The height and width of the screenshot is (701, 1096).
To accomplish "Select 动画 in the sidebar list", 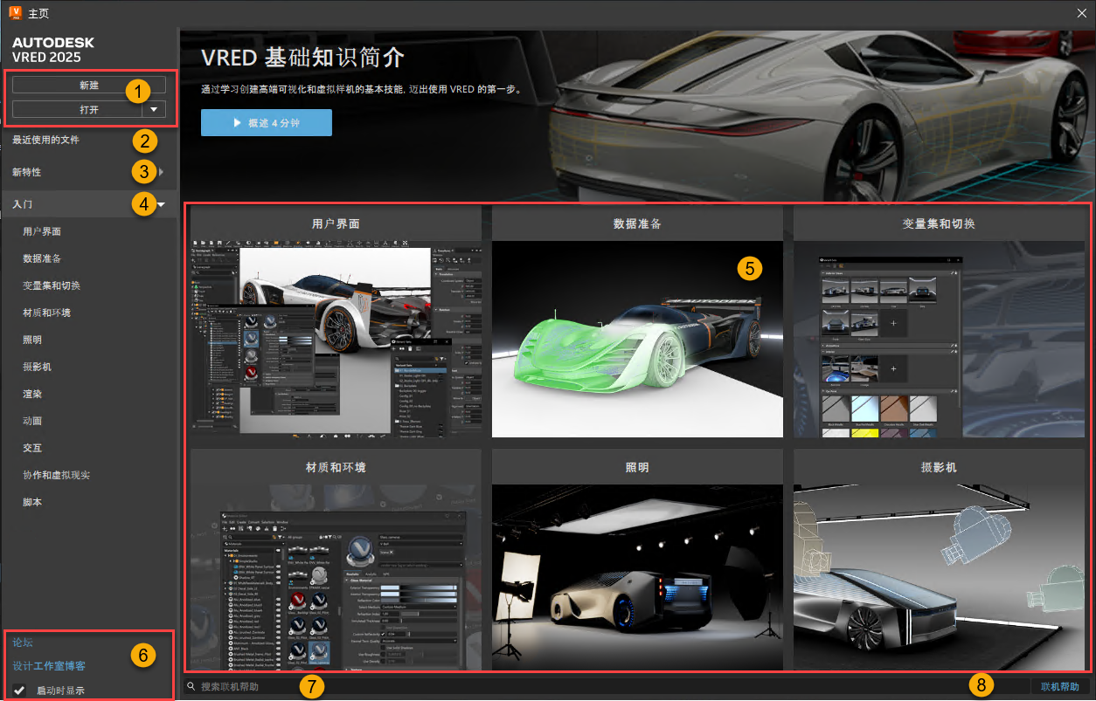I will point(32,421).
